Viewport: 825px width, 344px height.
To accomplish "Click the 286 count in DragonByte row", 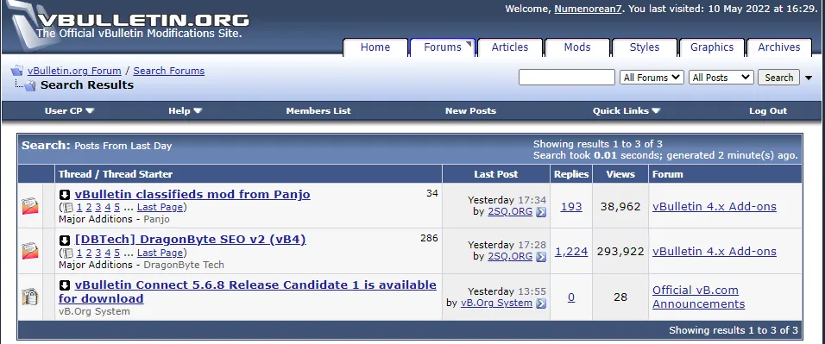I will 430,238.
